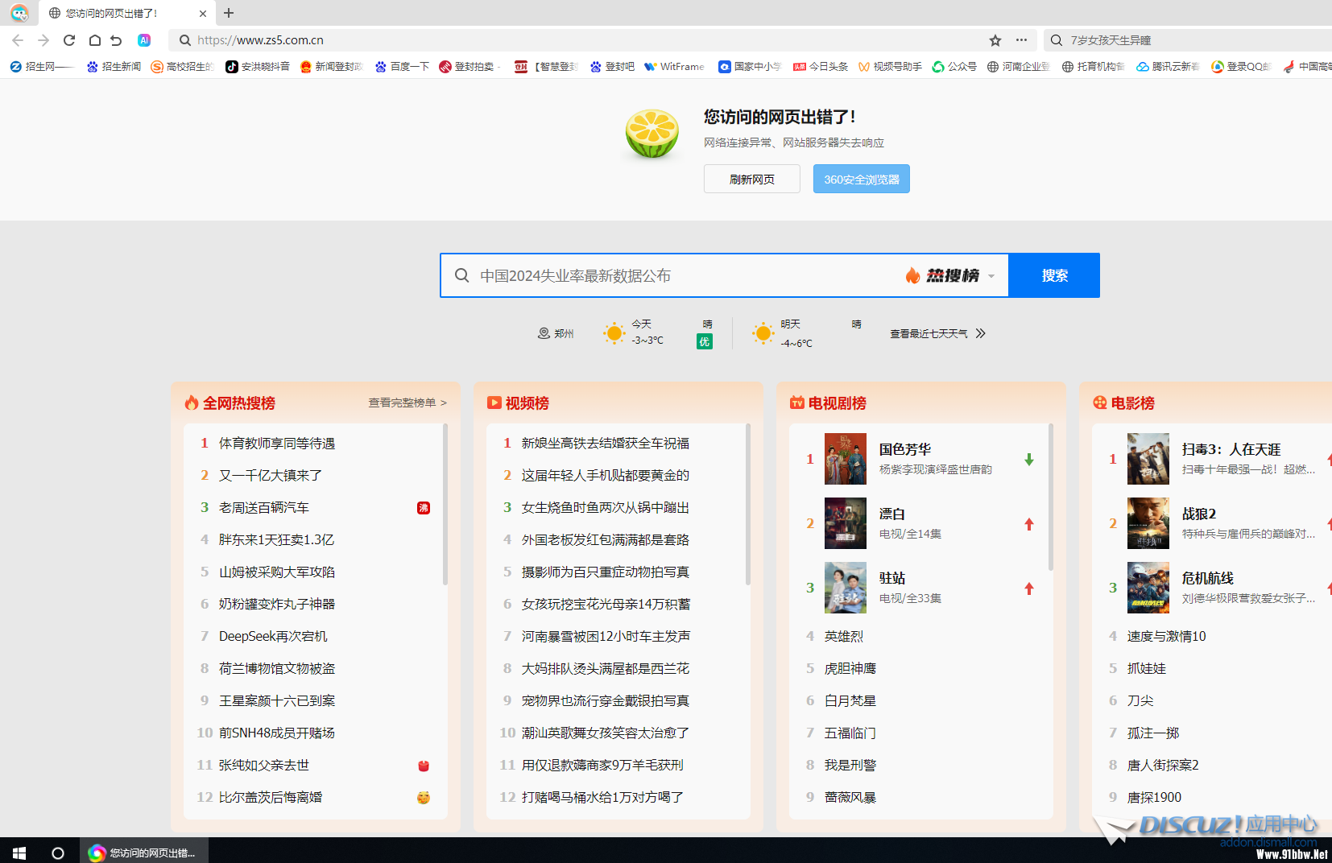This screenshot has width=1332, height=863.
Task: Open the 百度一下 bookmark
Action: (x=402, y=67)
